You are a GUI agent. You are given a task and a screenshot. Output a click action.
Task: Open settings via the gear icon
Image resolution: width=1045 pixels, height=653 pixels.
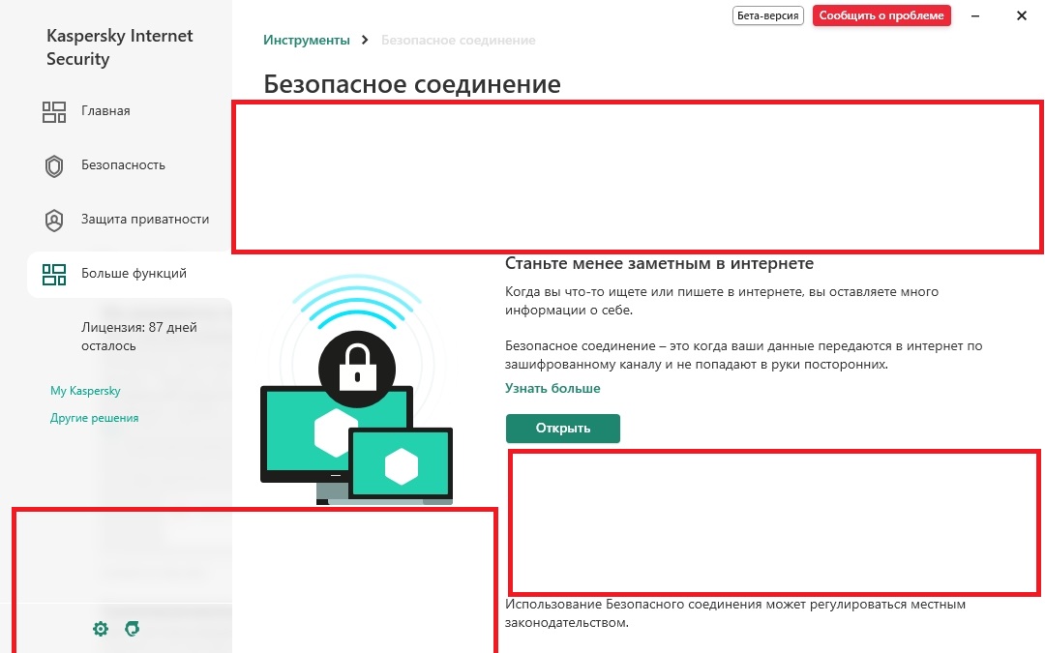coord(101,629)
